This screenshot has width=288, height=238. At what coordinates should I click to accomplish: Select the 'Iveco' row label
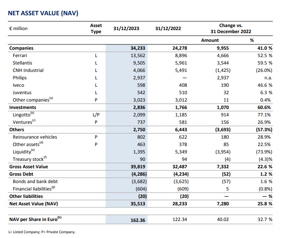point(18,85)
